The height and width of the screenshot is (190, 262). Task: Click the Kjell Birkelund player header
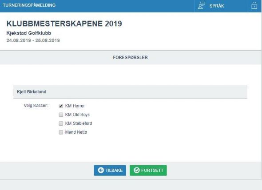coord(130,92)
